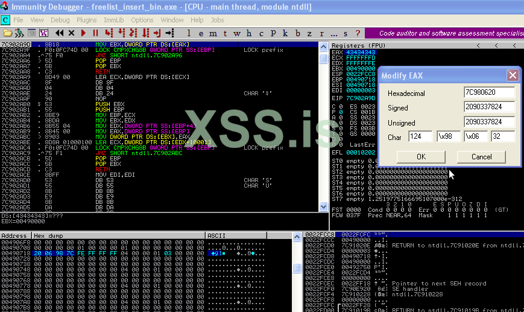524x312 pixels.
Task: Click the Step into toolbar icon
Action: (x=109, y=33)
